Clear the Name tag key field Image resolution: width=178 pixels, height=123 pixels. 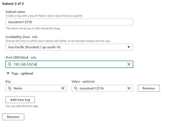tap(63, 88)
